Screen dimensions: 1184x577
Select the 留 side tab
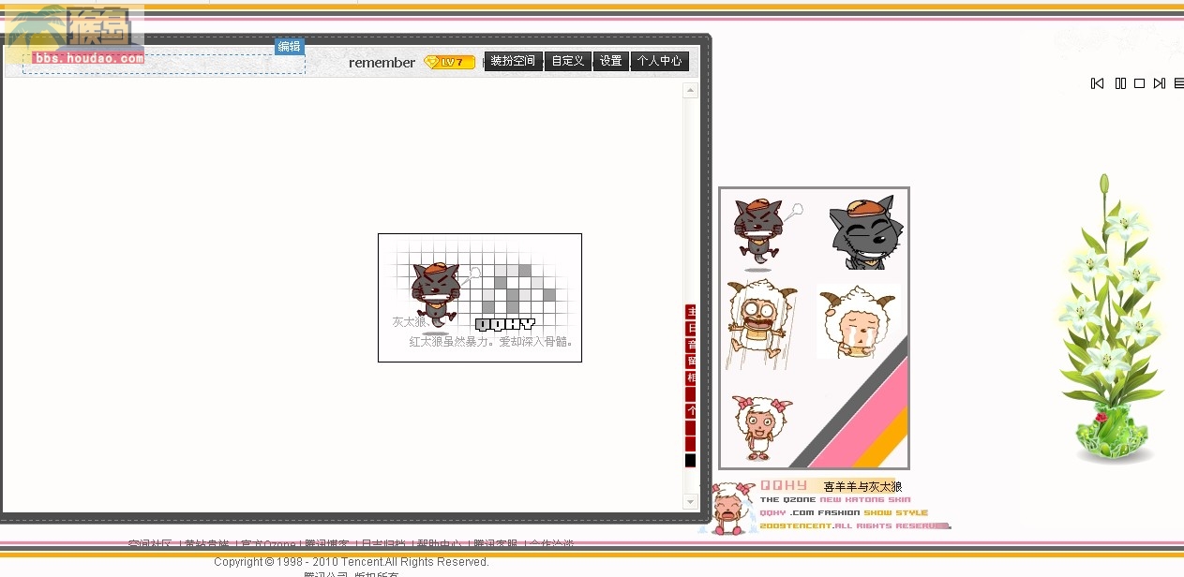[692, 362]
